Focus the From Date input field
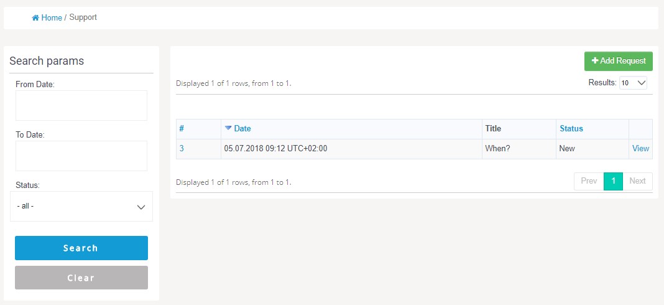664x305 pixels. pos(81,105)
